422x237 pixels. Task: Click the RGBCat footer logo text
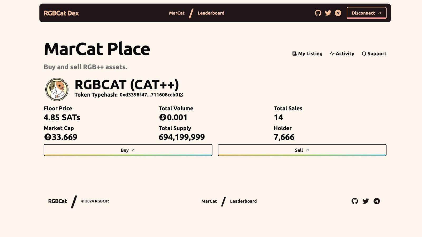click(57, 201)
